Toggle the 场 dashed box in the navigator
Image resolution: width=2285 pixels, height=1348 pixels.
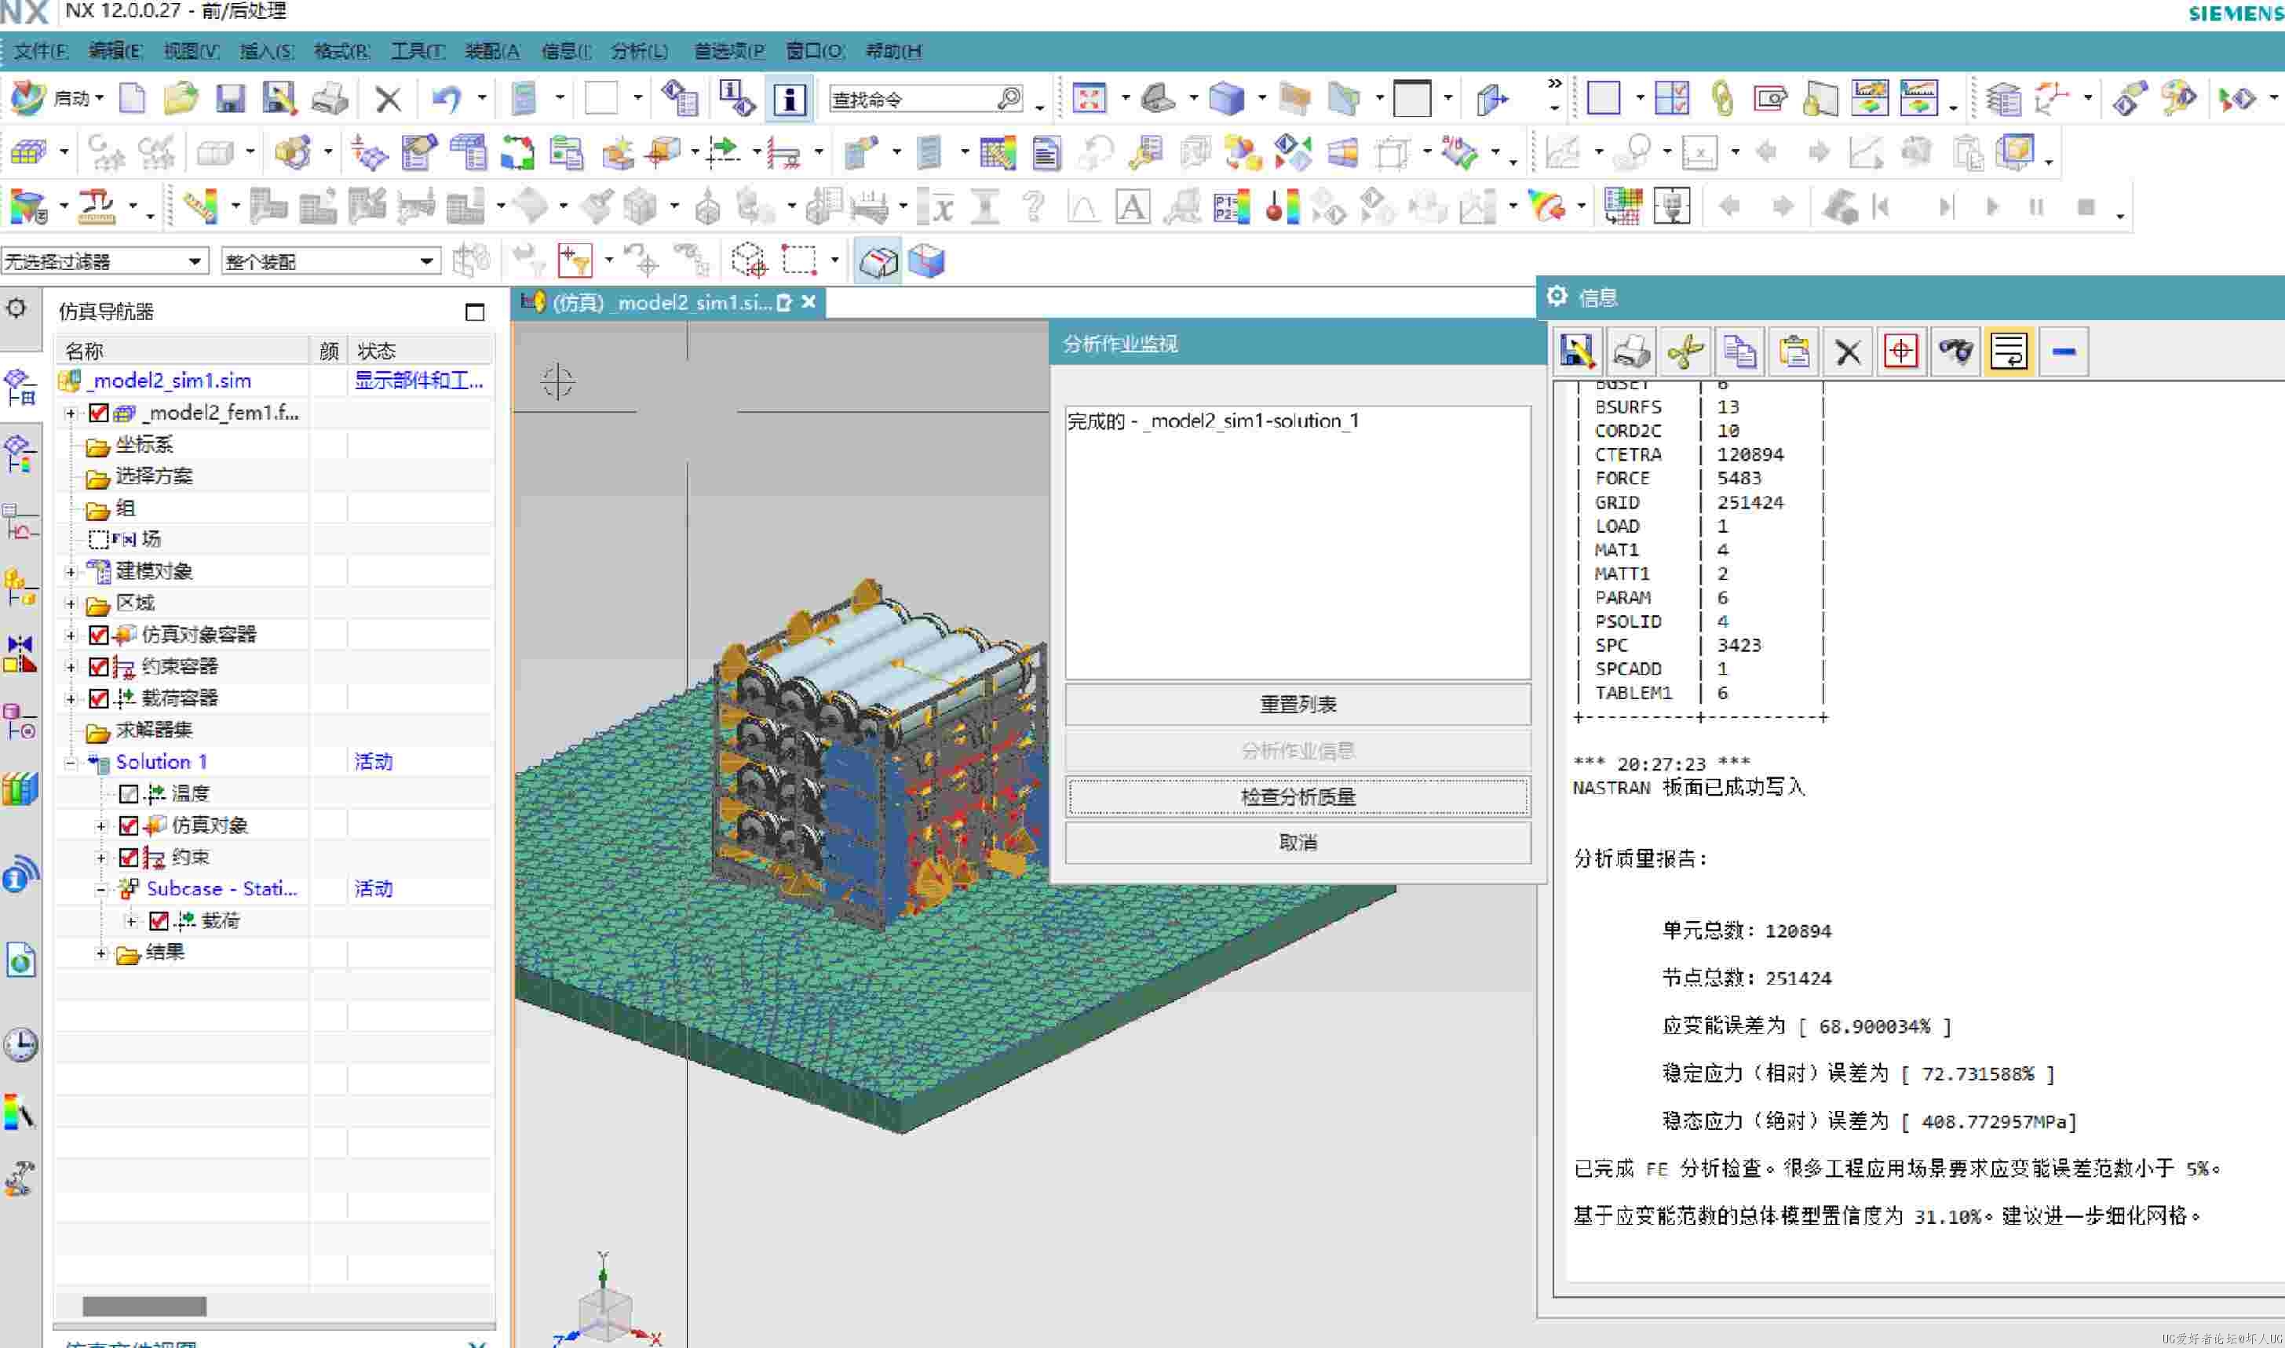point(99,540)
